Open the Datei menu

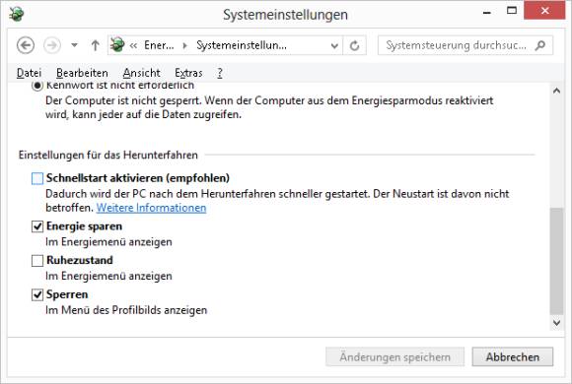pyautogui.click(x=29, y=73)
